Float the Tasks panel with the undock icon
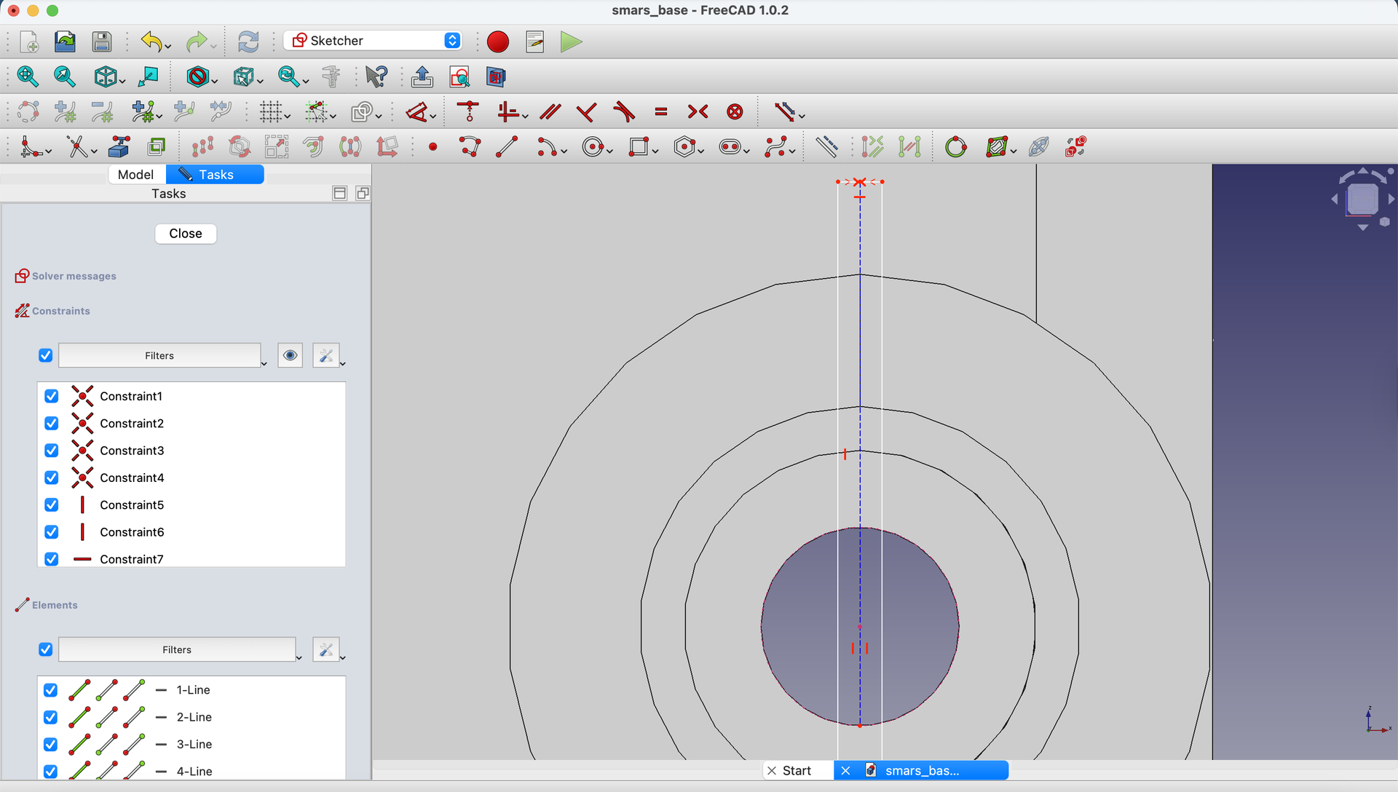The height and width of the screenshot is (792, 1398). (363, 193)
